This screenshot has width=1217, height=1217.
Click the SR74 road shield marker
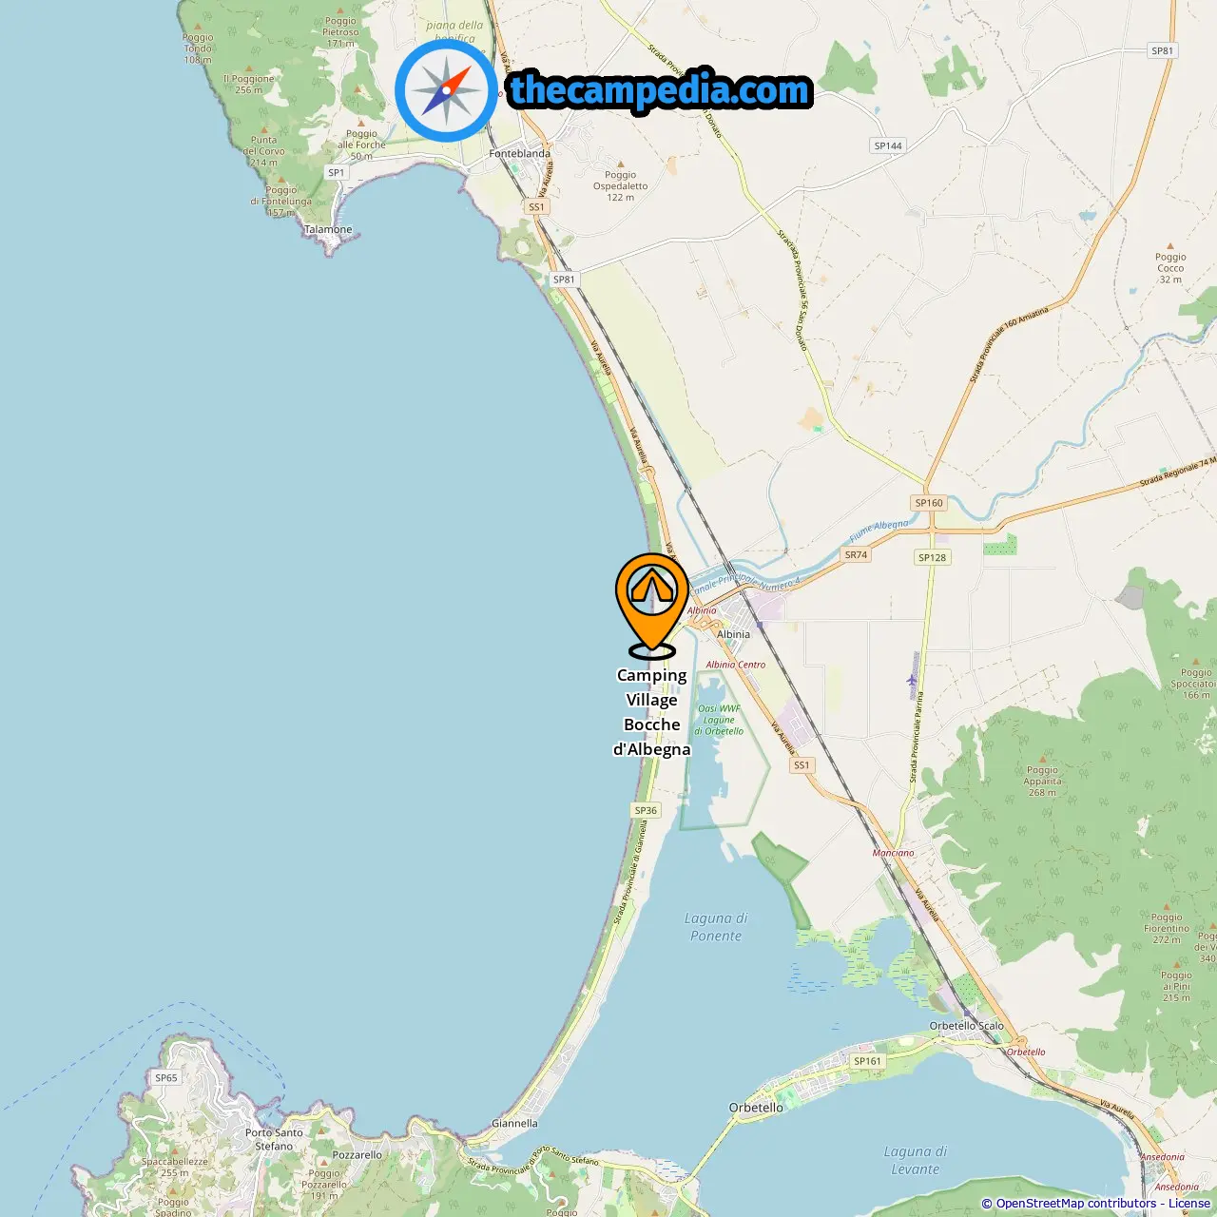tap(856, 554)
